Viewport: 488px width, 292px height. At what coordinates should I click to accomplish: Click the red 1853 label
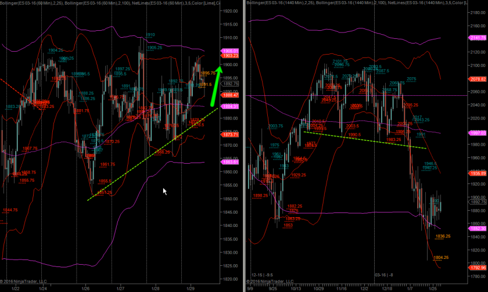pyautogui.click(x=288, y=225)
